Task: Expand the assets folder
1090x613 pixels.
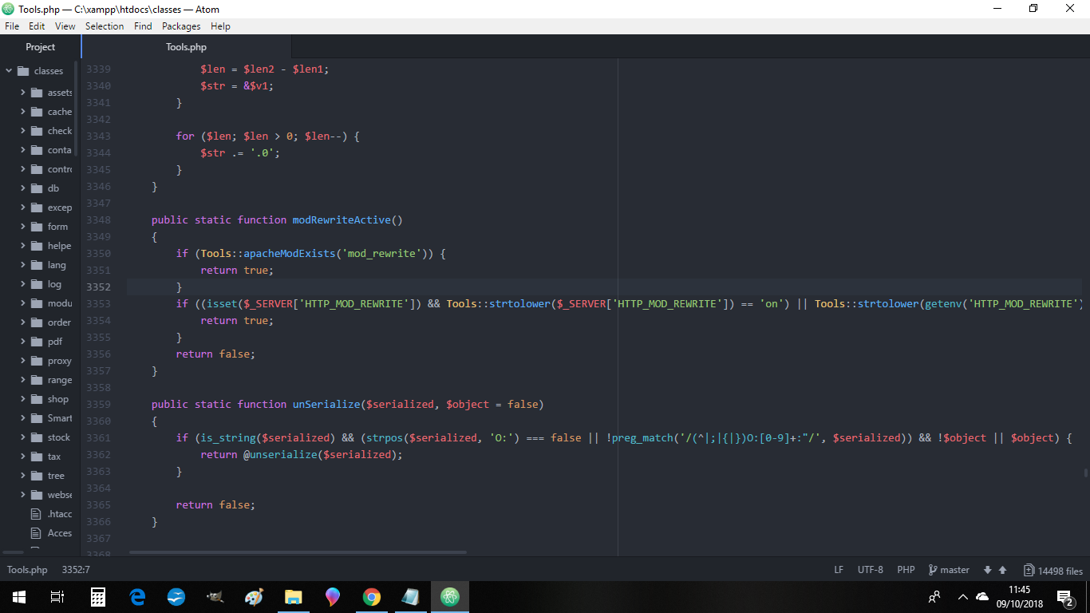Action: tap(23, 93)
